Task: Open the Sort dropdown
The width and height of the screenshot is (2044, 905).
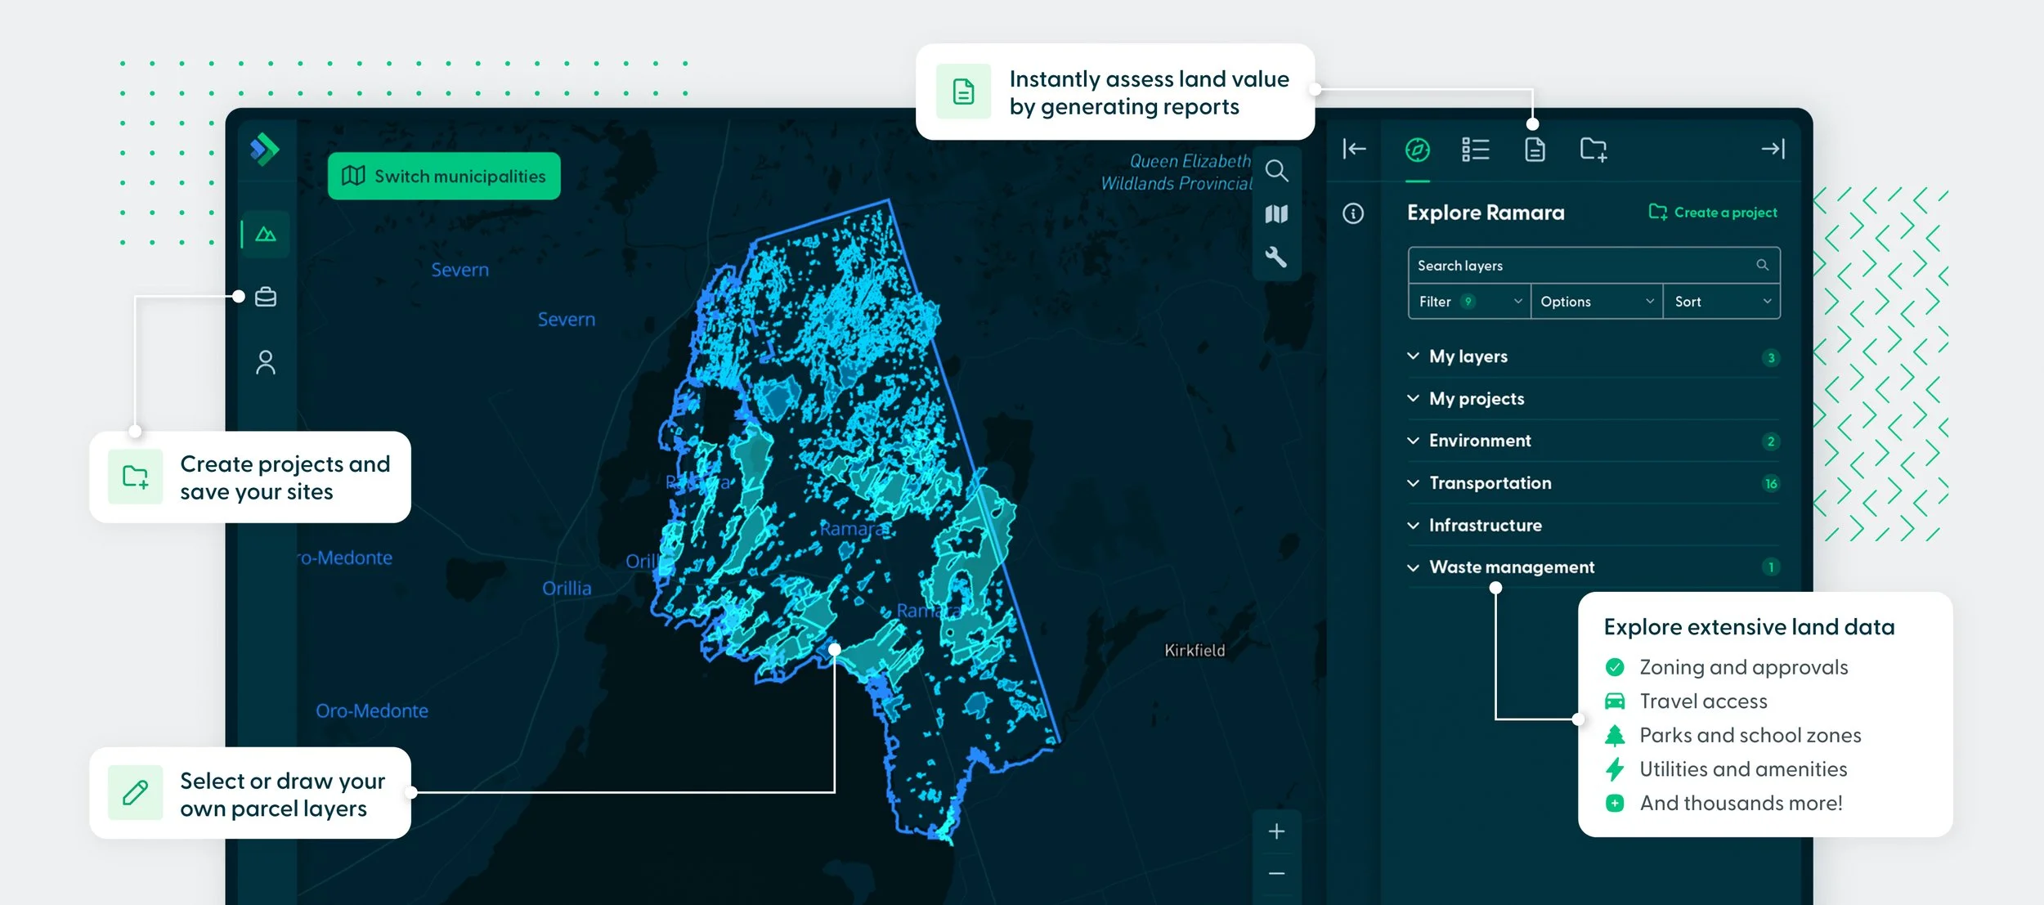Action: [1721, 302]
